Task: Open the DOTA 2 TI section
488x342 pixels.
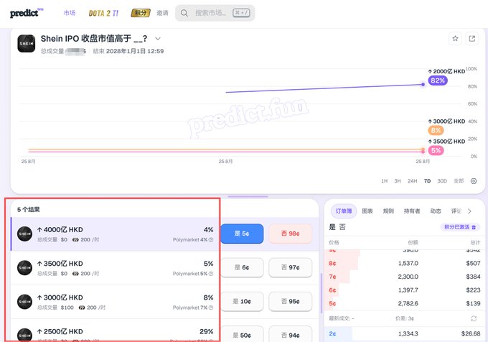Action: click(x=103, y=13)
